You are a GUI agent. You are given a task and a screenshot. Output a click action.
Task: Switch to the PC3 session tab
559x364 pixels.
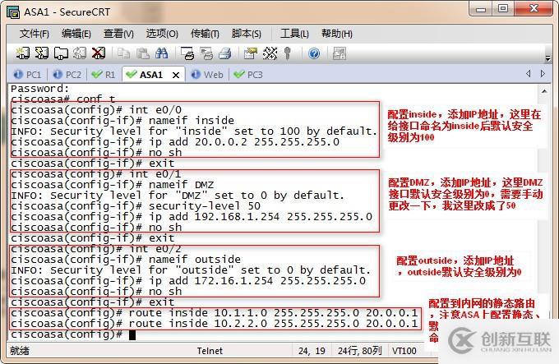[247, 75]
